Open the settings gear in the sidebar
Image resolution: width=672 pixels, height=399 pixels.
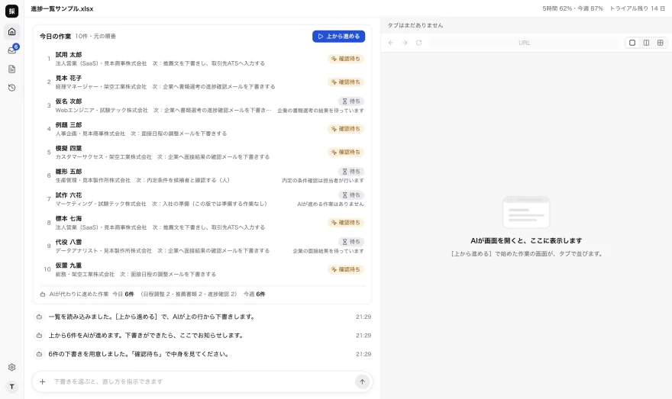[12, 367]
